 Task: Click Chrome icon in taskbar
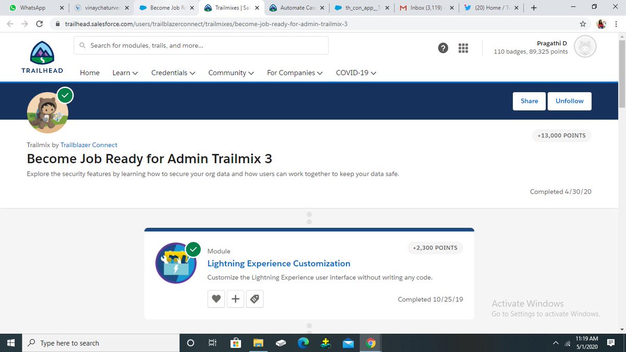[x=371, y=343]
